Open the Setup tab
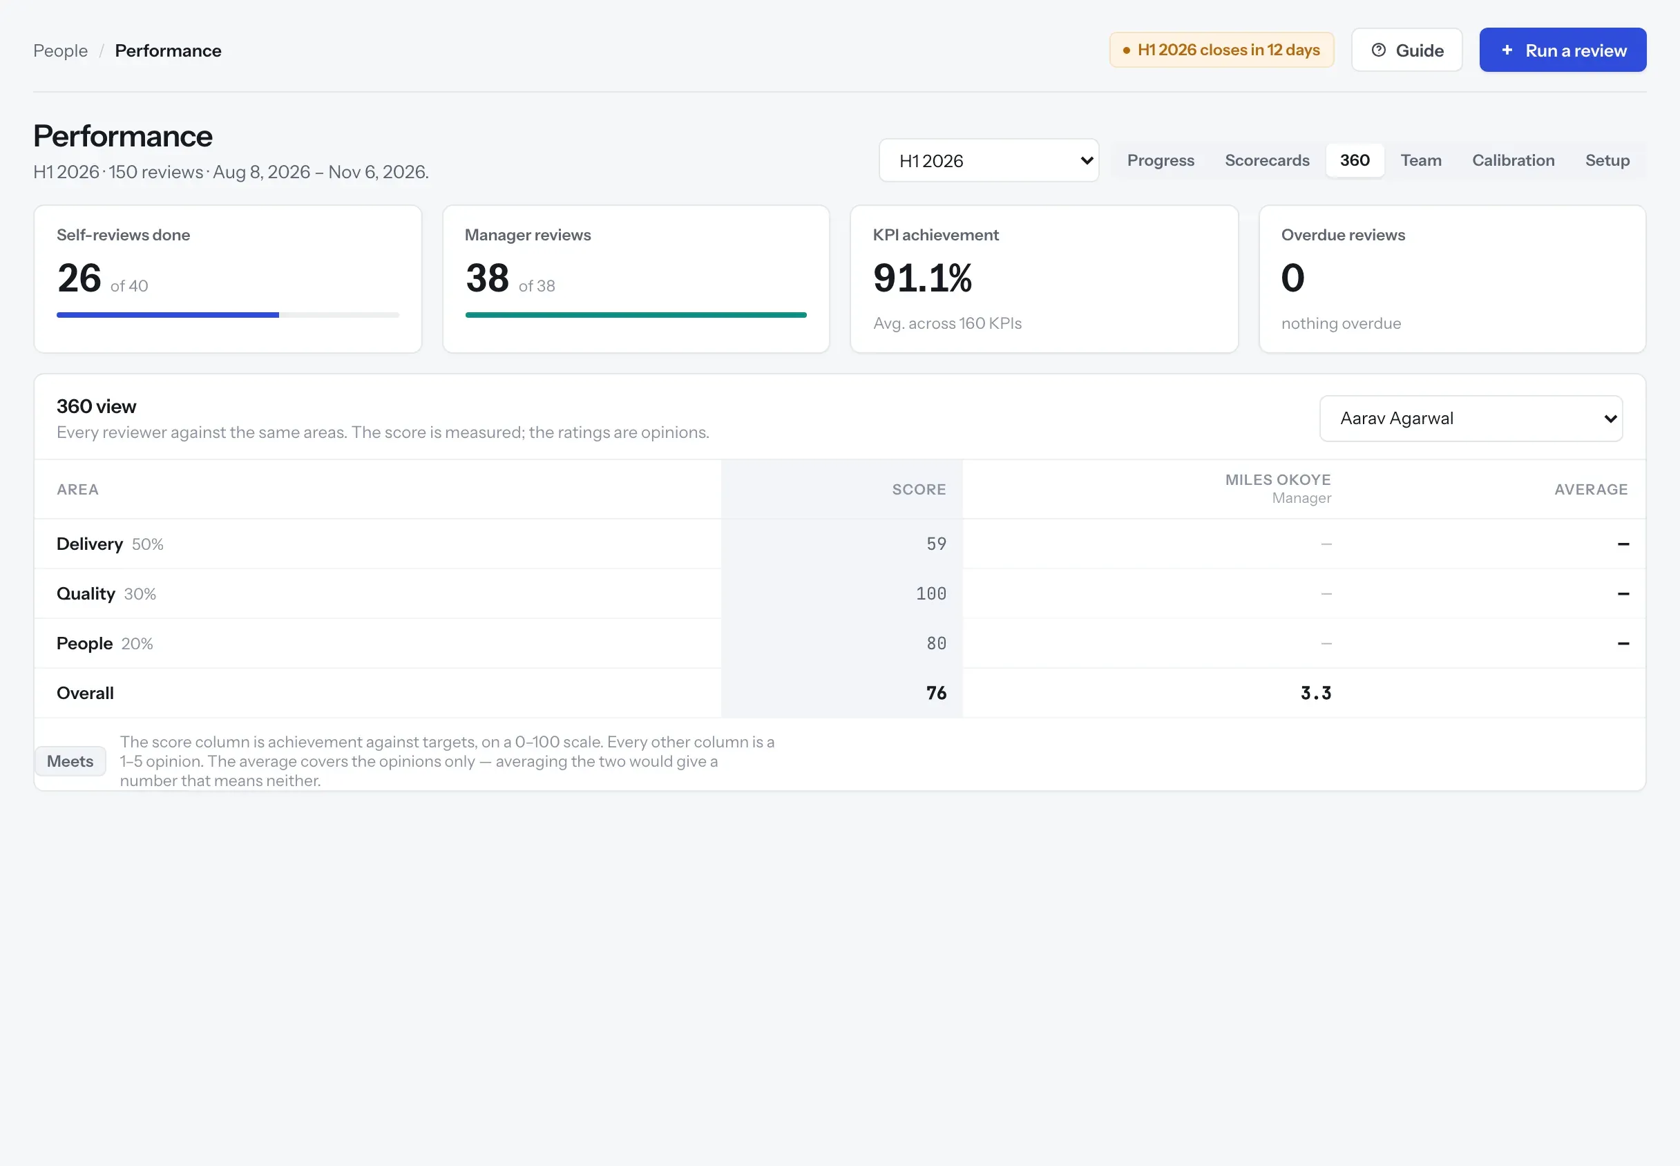The width and height of the screenshot is (1680, 1166). [1607, 161]
